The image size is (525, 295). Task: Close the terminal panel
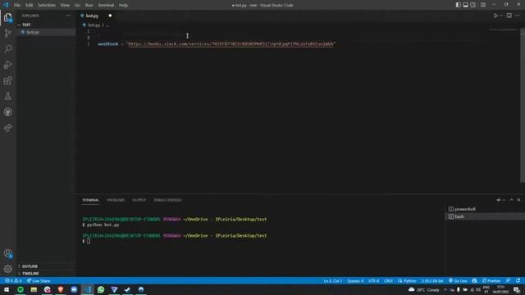(519, 200)
